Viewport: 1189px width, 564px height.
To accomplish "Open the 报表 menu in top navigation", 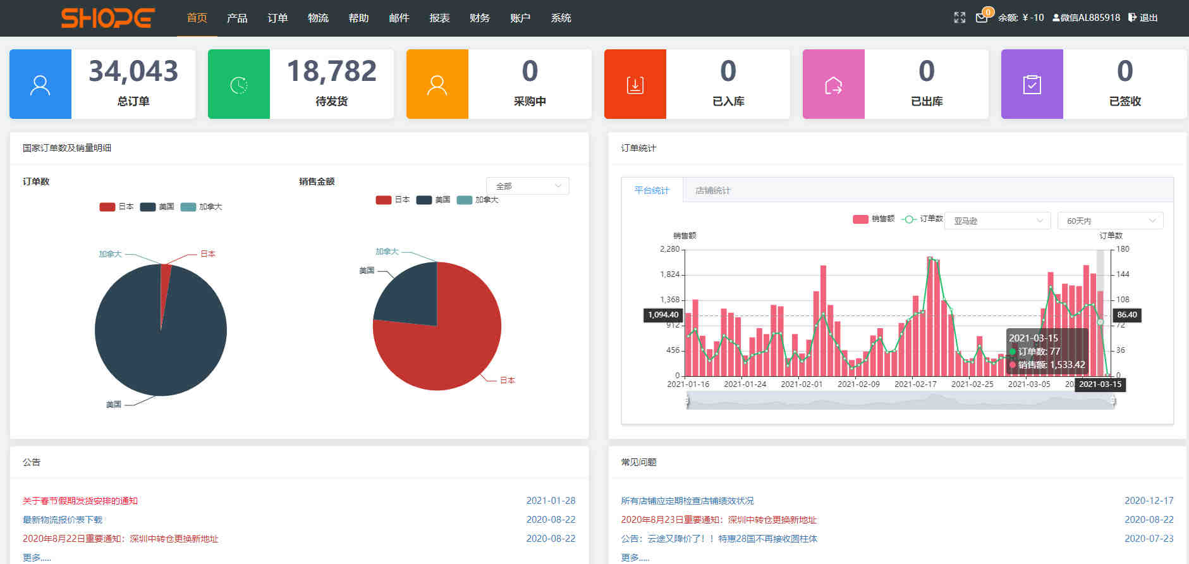I will coord(439,18).
